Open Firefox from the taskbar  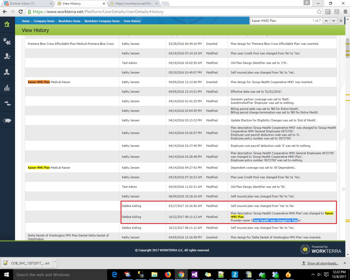[x=168, y=275]
